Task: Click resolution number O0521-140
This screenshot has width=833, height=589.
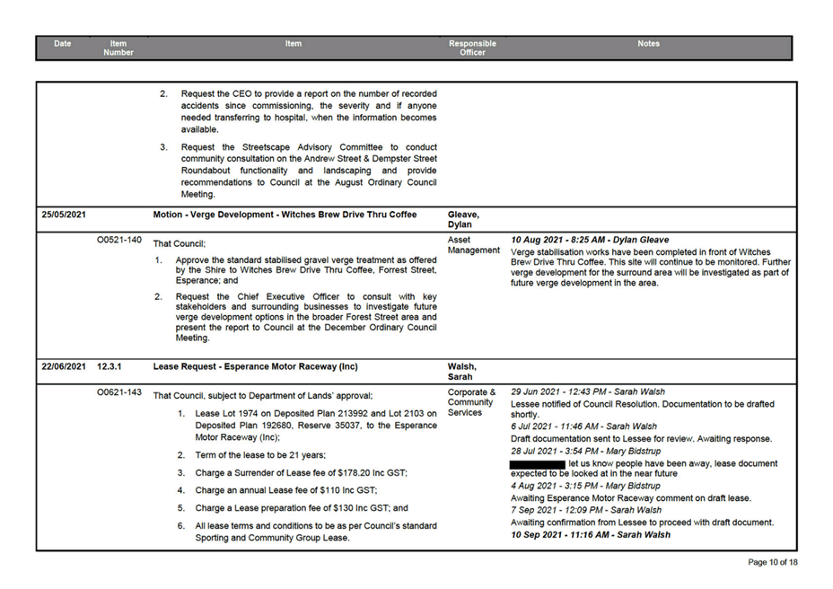Action: tap(118, 241)
